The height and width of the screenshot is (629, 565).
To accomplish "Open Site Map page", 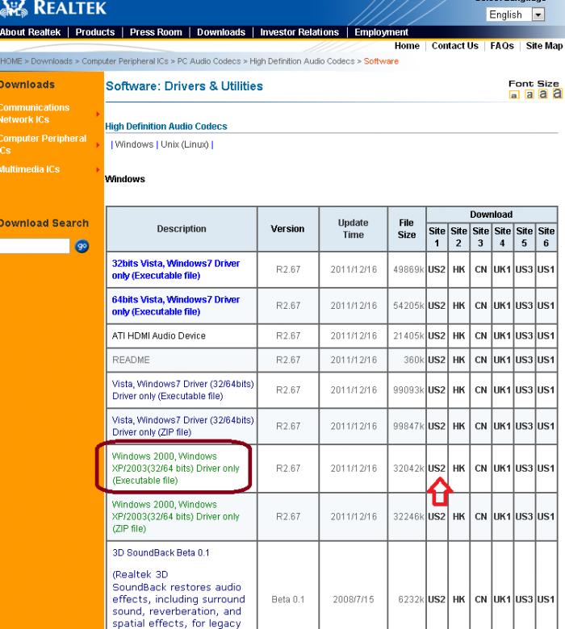I will (x=544, y=46).
